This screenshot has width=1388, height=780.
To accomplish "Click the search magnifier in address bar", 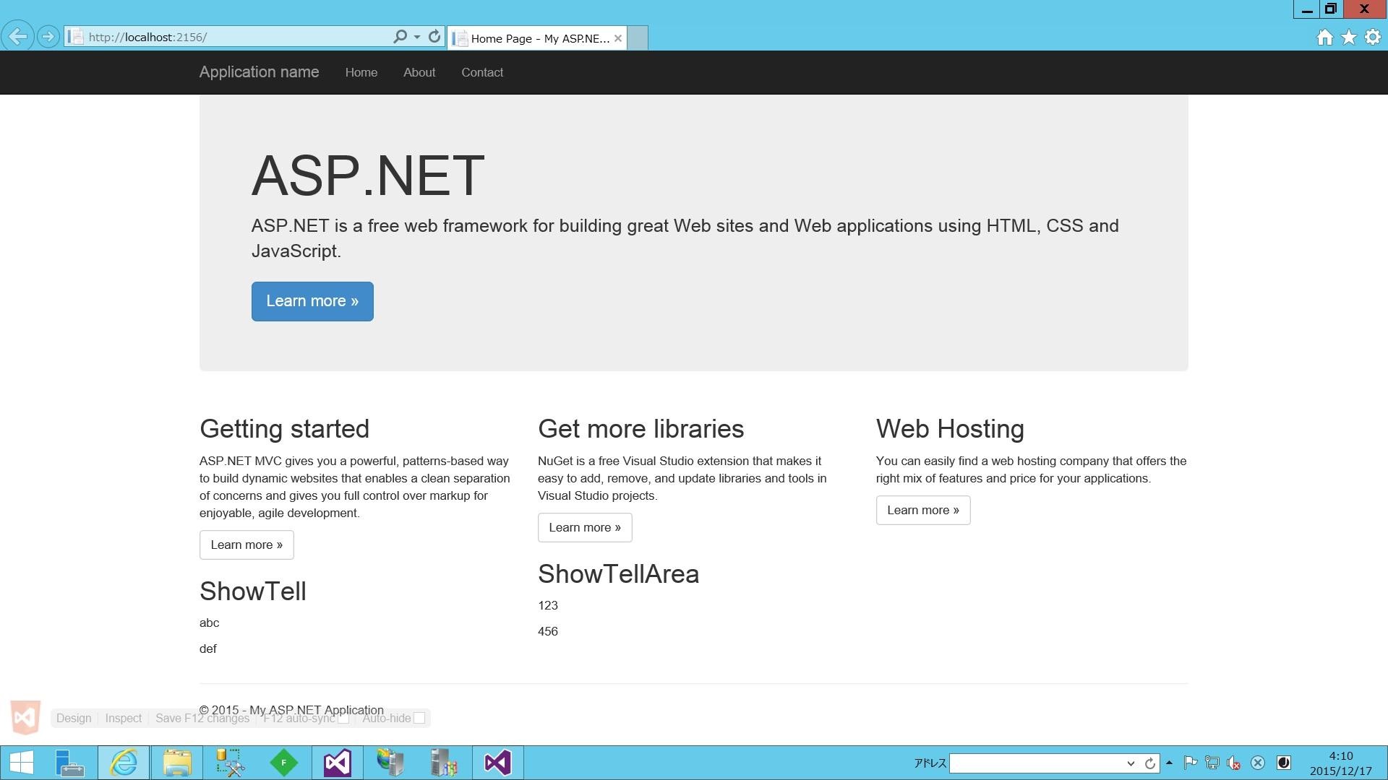I will click(x=399, y=37).
